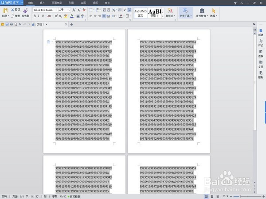Align paragraph text to the right
The width and height of the screenshot is (266, 199).
click(100, 16)
